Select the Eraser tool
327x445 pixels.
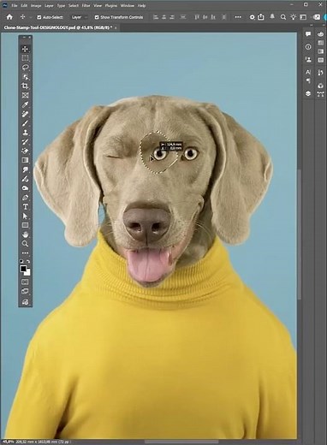point(25,151)
